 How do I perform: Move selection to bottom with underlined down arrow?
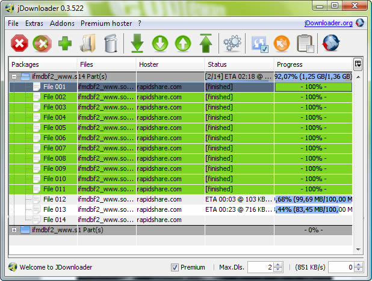coord(137,43)
